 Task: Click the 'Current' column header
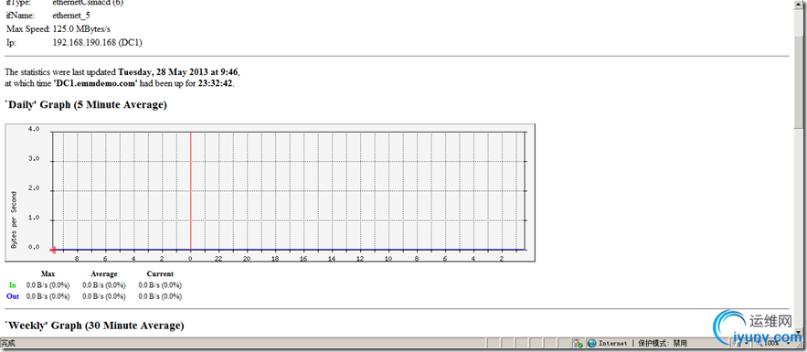click(x=160, y=273)
